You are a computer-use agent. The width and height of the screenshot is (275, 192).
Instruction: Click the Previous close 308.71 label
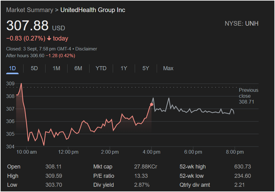(248, 96)
